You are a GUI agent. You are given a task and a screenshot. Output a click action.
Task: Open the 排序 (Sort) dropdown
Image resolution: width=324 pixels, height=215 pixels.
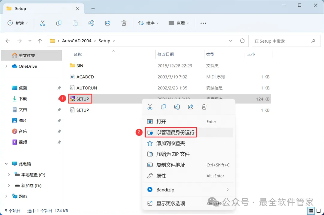coord(148,23)
